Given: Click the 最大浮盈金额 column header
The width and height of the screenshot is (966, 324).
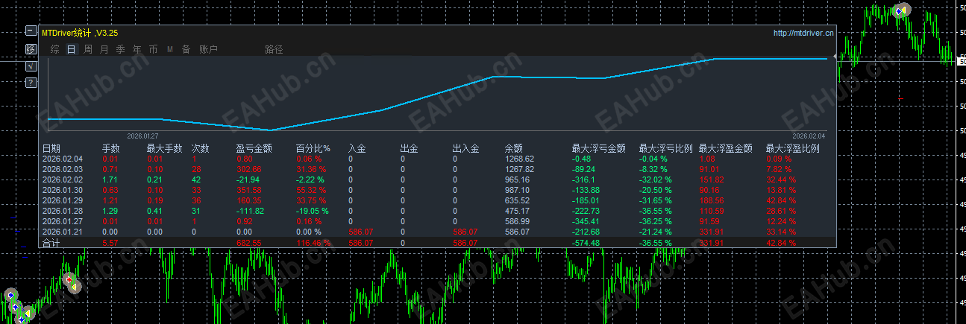Looking at the screenshot, I should (x=725, y=149).
